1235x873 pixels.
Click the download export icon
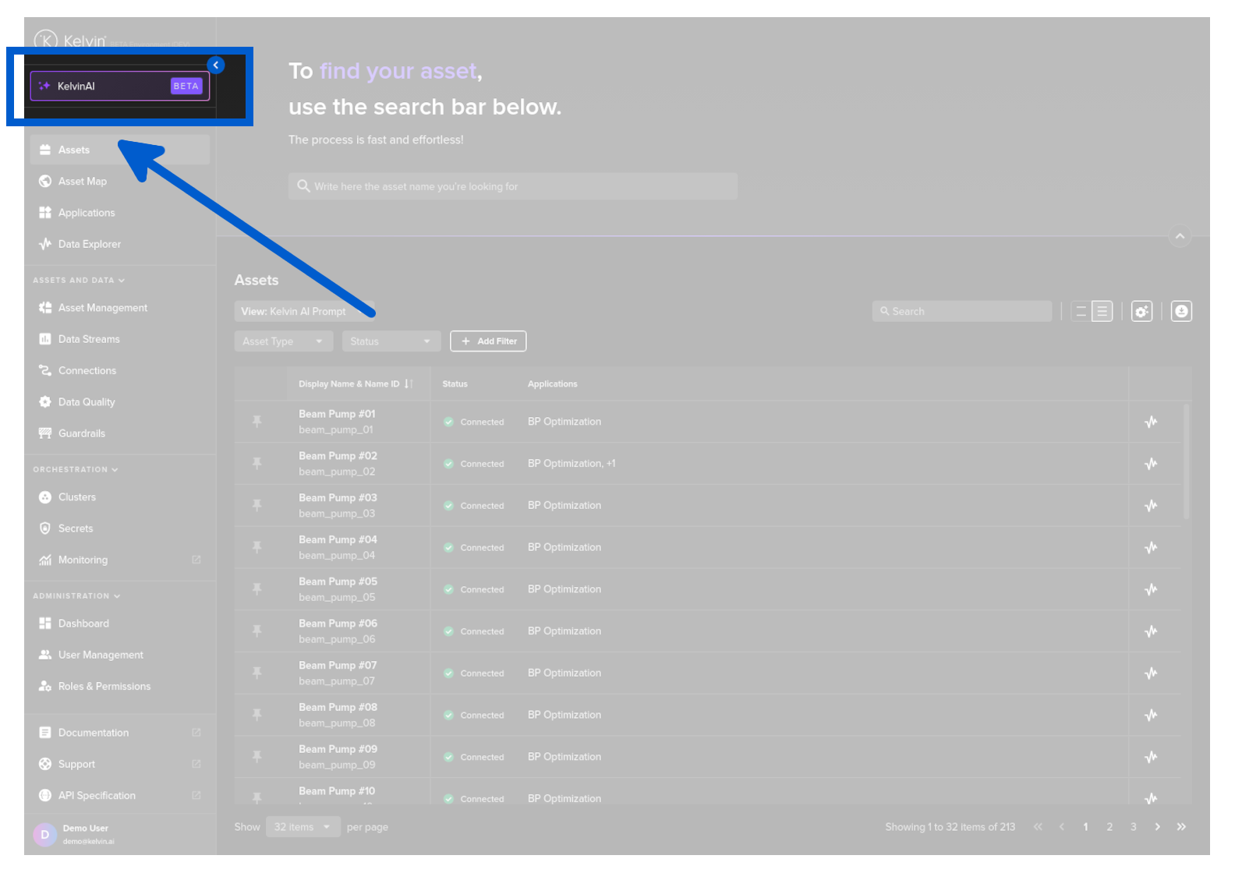click(1181, 312)
